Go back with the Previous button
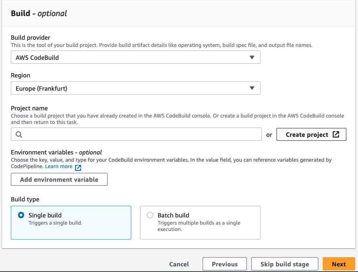This screenshot has width=358, height=272. coord(225,264)
